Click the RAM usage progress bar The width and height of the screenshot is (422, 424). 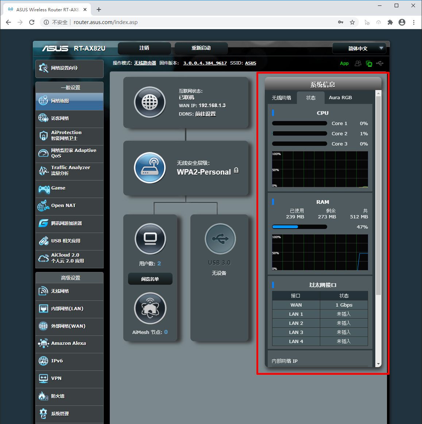pos(299,227)
